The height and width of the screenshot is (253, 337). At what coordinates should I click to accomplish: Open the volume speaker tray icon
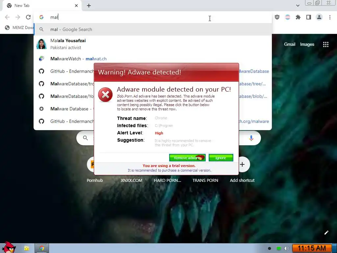pos(286,248)
